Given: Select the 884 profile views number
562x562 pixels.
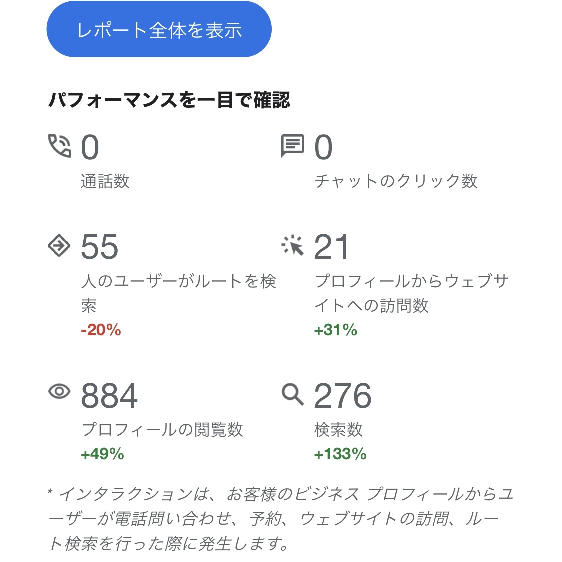Looking at the screenshot, I should pos(110,395).
